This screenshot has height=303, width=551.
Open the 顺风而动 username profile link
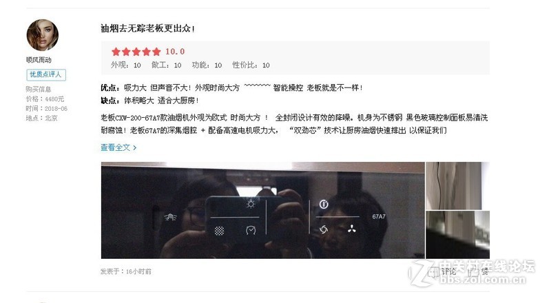pos(39,60)
